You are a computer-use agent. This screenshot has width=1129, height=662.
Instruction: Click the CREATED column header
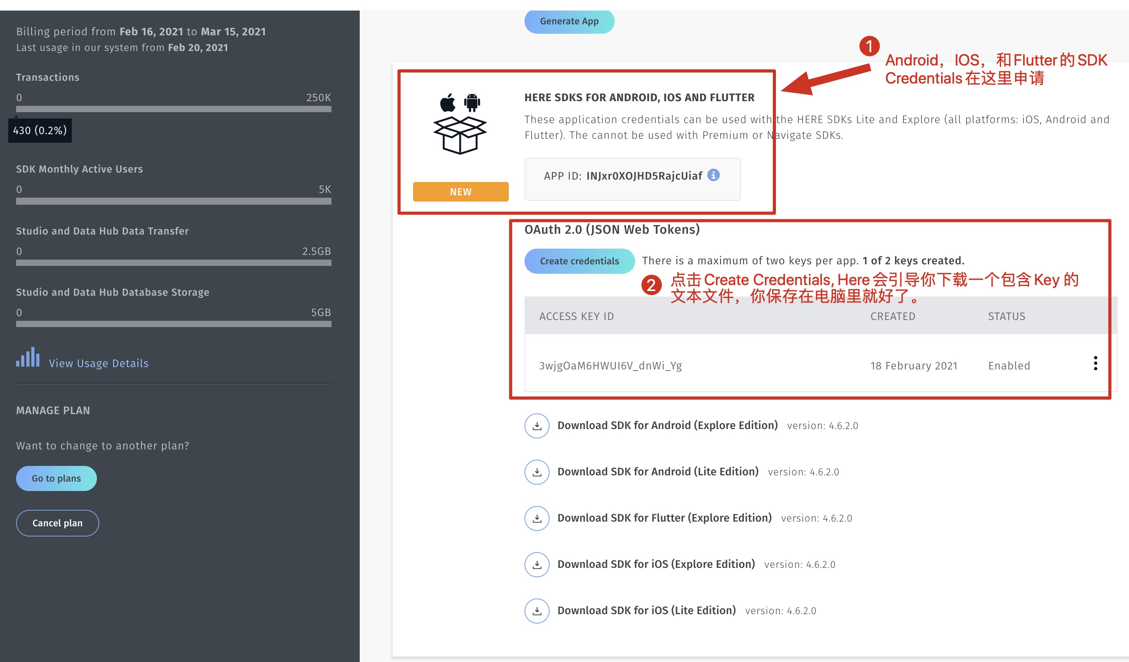[892, 316]
